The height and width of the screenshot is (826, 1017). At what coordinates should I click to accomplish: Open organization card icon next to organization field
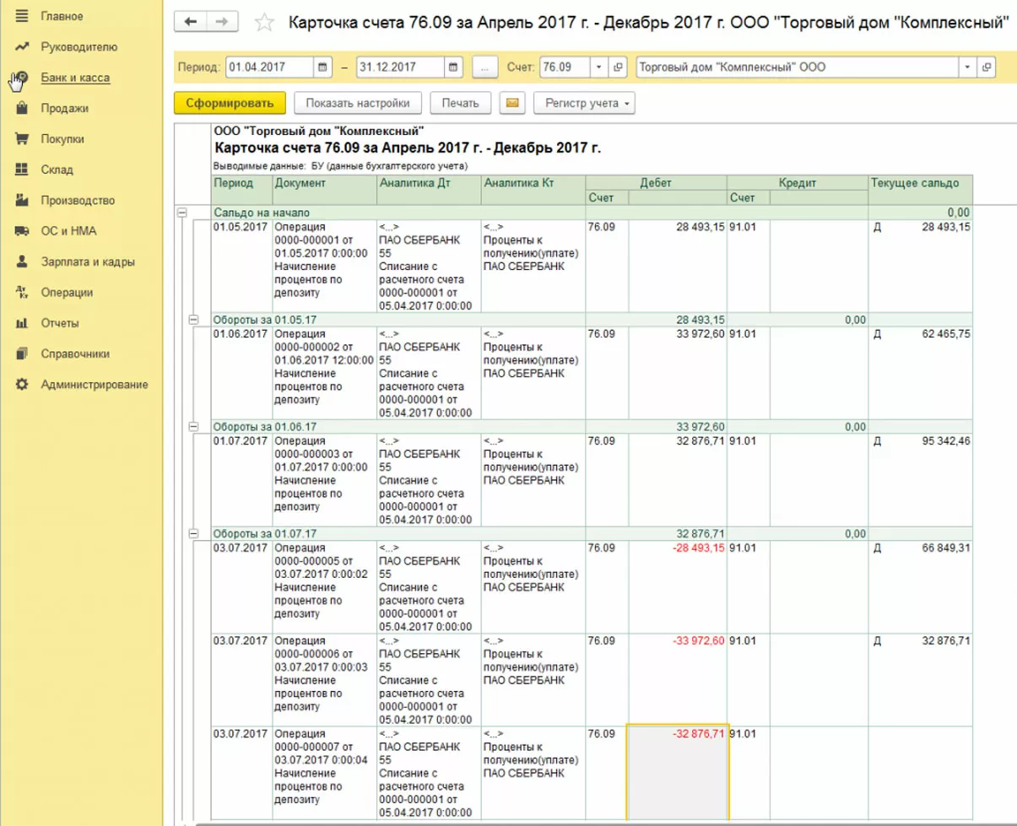click(986, 67)
